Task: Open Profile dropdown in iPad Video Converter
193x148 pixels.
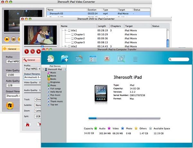Action: (x=13, y=61)
